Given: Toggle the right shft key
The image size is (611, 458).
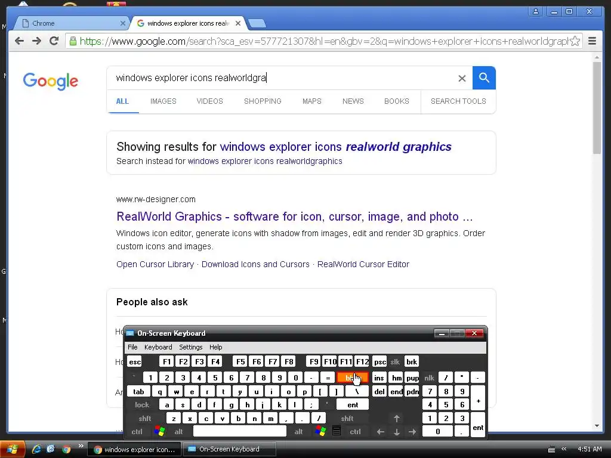Looking at the screenshot, I should 347,419.
